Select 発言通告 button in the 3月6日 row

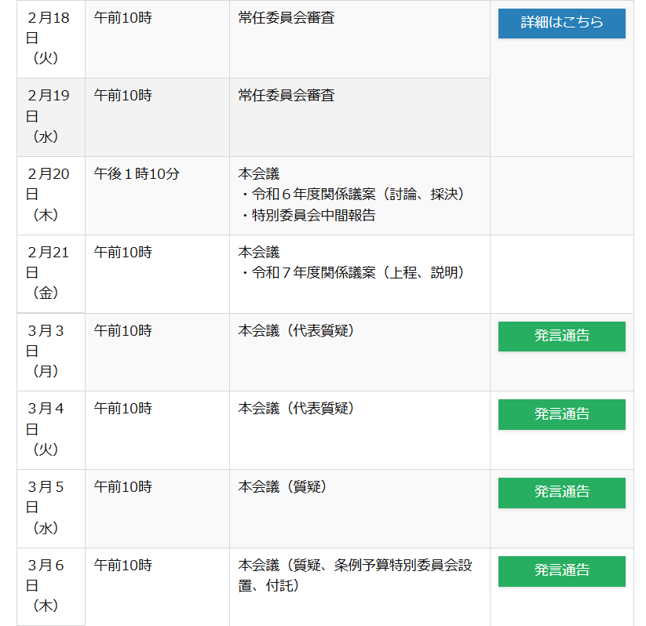[561, 570]
